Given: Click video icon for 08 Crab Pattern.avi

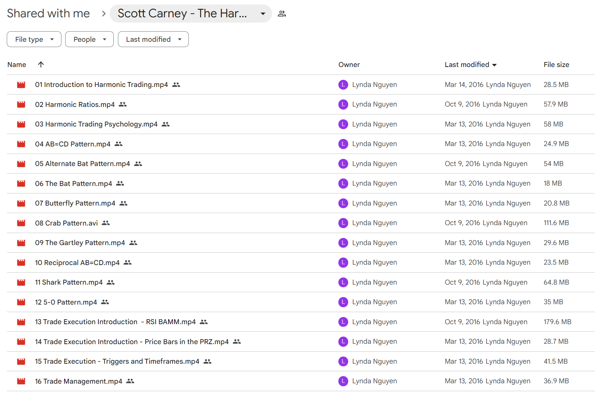Looking at the screenshot, I should (21, 223).
